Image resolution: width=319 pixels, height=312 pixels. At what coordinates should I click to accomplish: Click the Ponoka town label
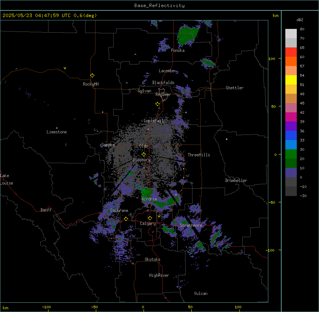pos(178,50)
